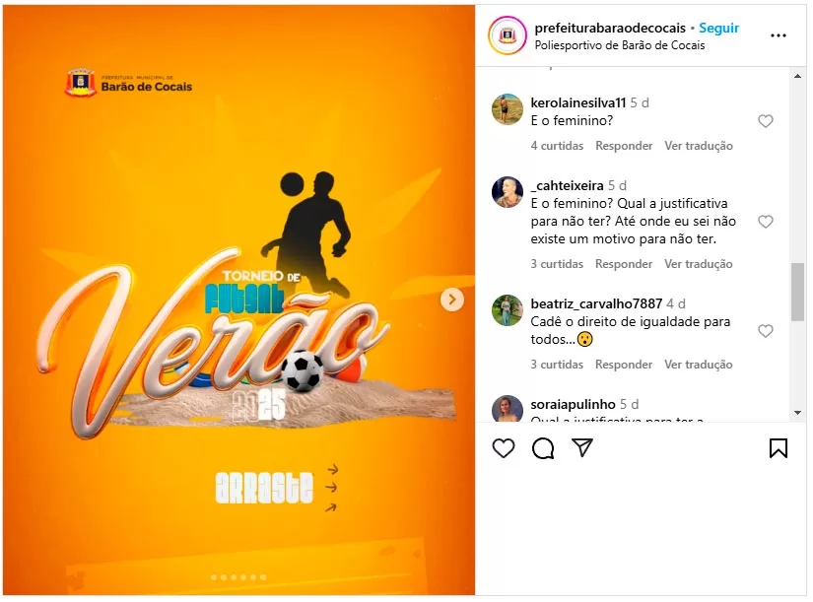Reply to the kerolainesilva11 comment
The image size is (813, 602).
624,146
